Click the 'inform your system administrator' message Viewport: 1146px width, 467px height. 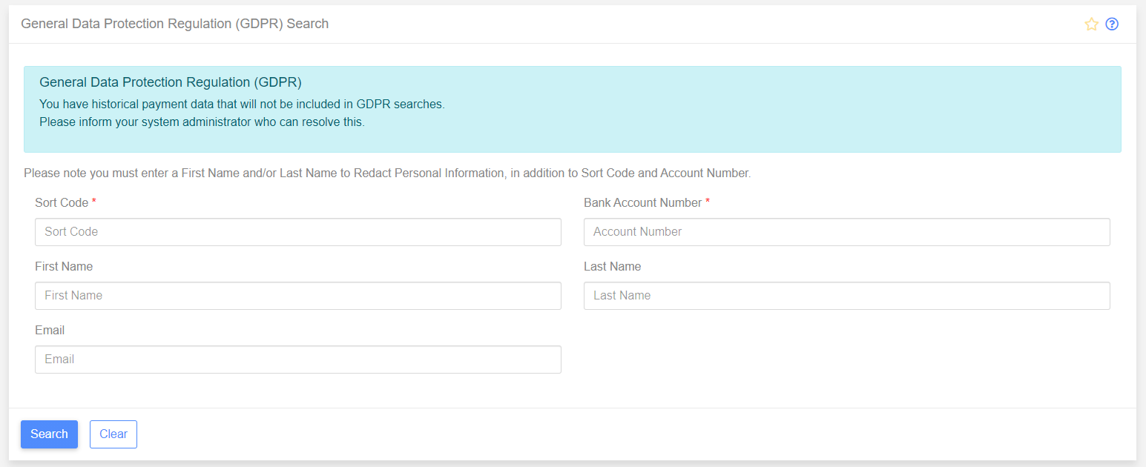[202, 122]
